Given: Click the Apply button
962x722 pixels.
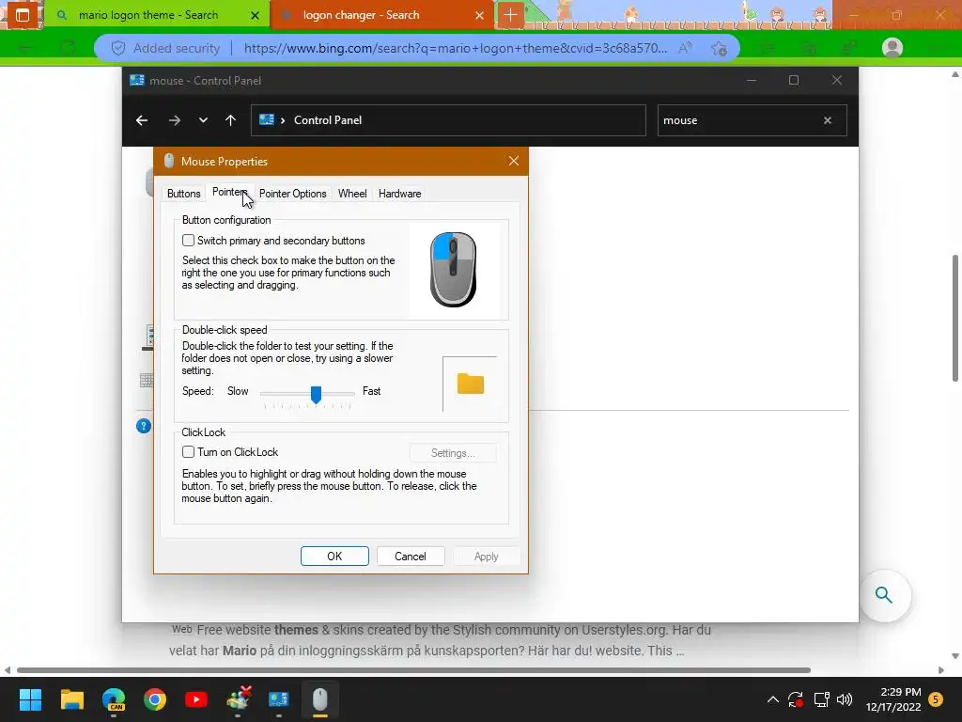Looking at the screenshot, I should point(486,557).
